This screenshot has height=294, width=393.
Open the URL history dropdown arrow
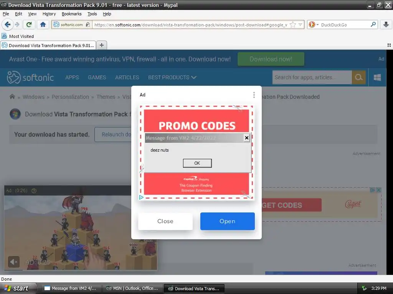[x=300, y=24]
